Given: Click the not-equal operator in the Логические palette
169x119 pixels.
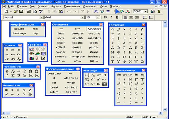Looking at the screenshot, I should (x=6, y=95).
